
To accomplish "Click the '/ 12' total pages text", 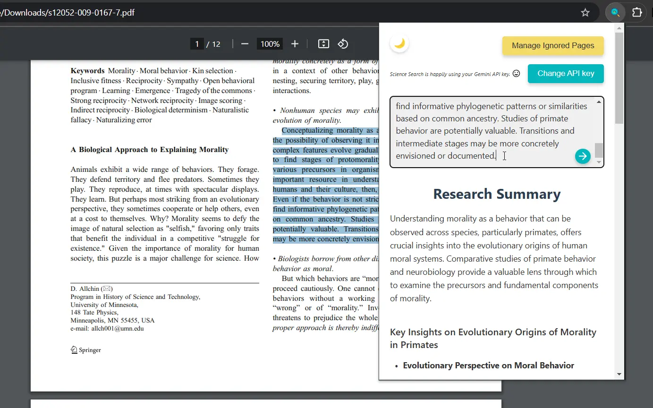I will coord(213,44).
